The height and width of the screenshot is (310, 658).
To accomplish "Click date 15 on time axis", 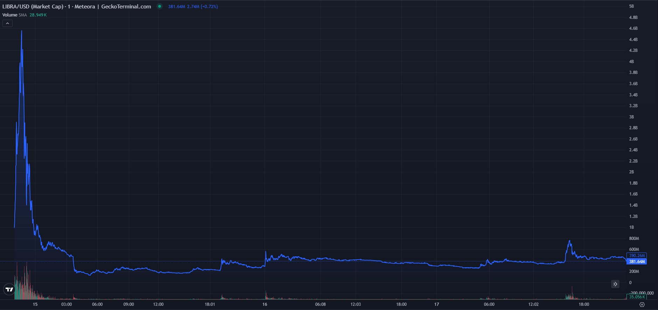I will click(x=35, y=304).
